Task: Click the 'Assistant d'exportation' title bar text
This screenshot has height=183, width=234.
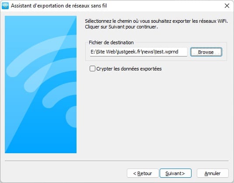Action: [59, 6]
